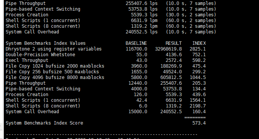259x139 pixels.
Task: Select the Double-Precision Whetstone row label
Action: [40, 55]
